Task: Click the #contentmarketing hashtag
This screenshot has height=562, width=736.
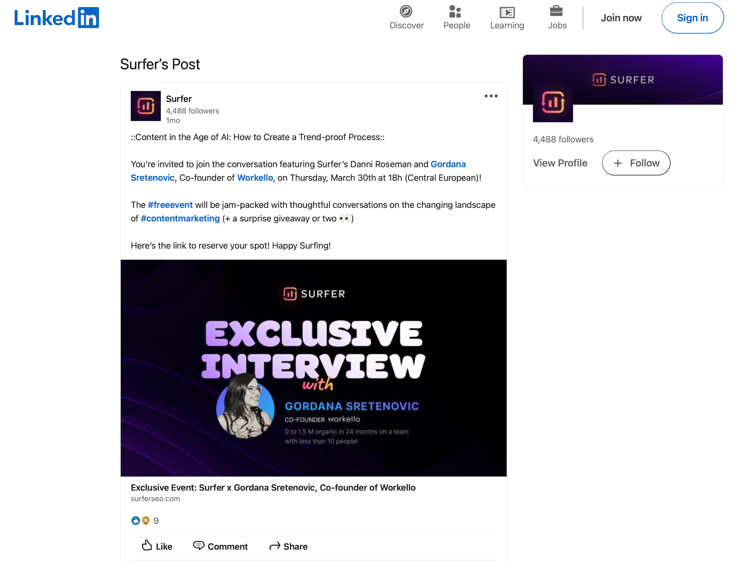Action: point(180,219)
